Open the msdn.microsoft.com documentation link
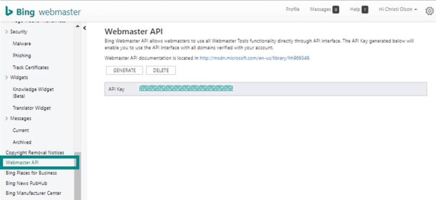 pyautogui.click(x=255, y=58)
